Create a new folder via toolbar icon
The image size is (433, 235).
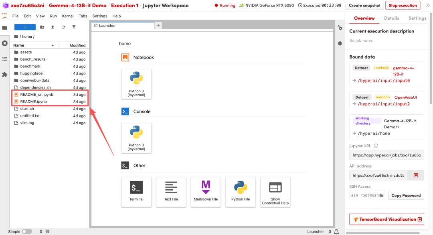pos(42,27)
